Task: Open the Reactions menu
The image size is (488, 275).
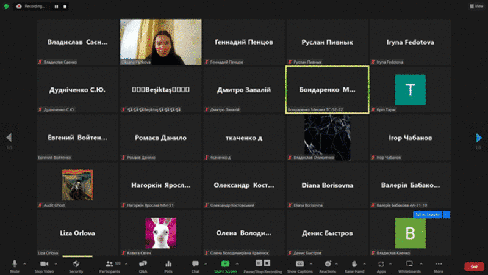Action: pyautogui.click(x=328, y=265)
